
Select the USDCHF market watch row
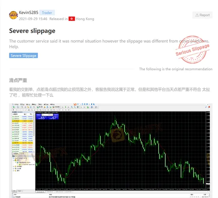pos(22,117)
